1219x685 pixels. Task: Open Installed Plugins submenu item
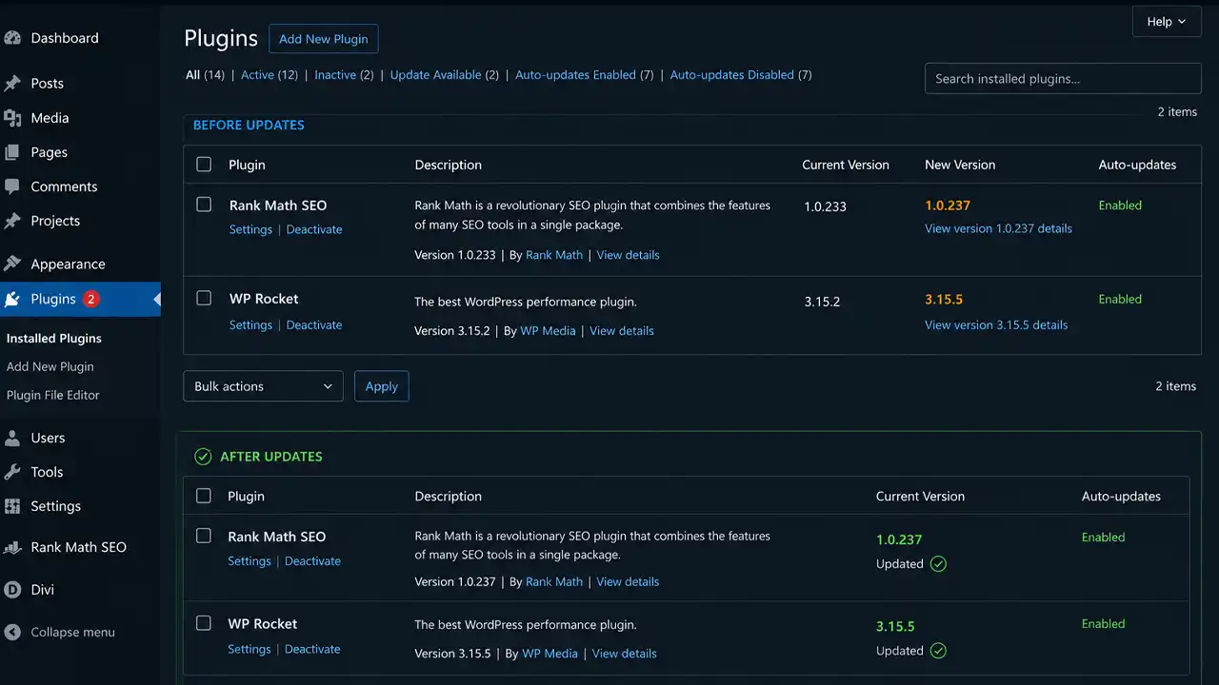pos(54,339)
